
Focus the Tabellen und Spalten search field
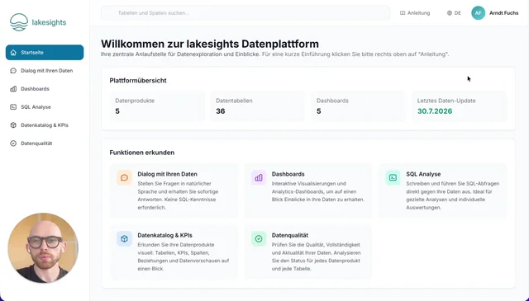click(245, 13)
